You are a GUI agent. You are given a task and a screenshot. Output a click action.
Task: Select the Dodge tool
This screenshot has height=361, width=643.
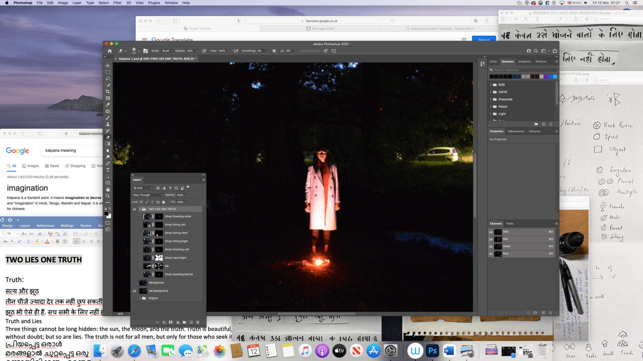point(108,157)
